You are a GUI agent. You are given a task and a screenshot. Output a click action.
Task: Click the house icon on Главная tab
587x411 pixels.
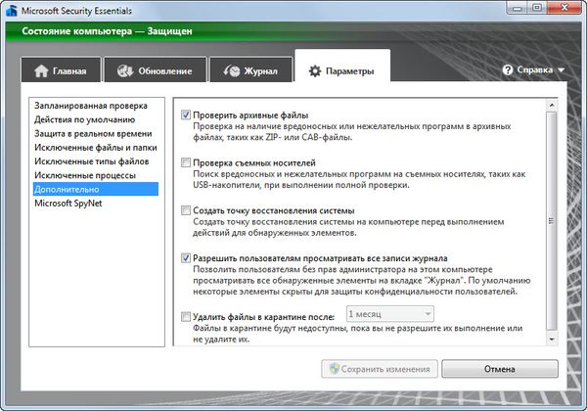coord(41,70)
